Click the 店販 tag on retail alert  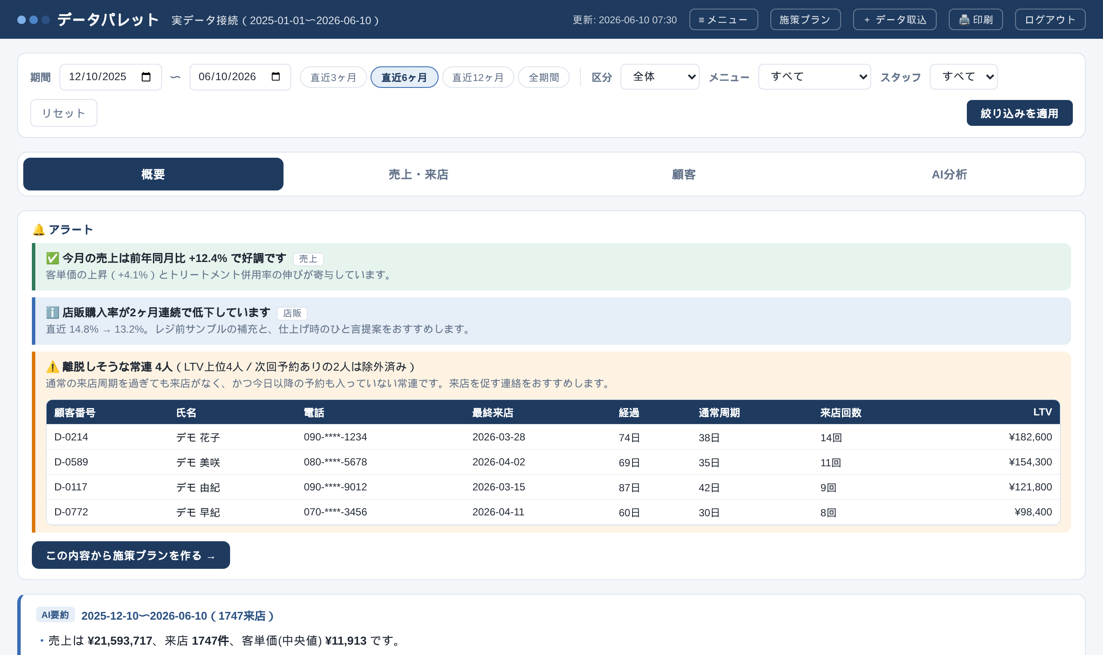[292, 313]
